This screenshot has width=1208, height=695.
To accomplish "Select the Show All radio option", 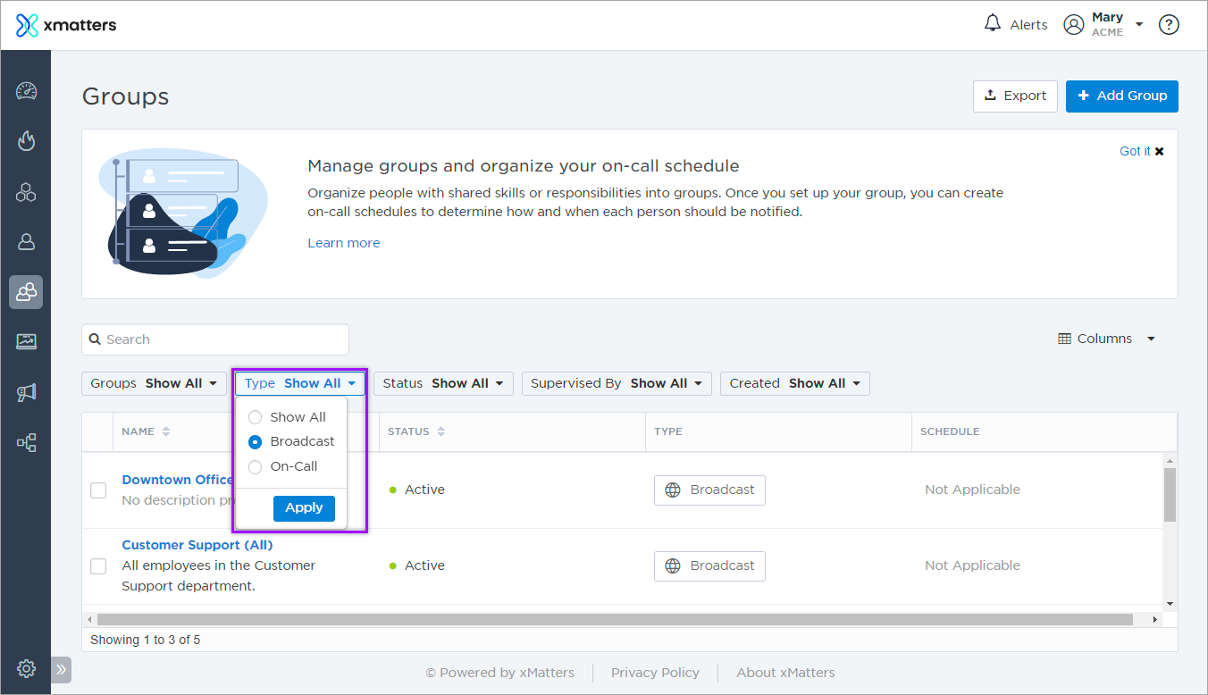I will point(255,417).
